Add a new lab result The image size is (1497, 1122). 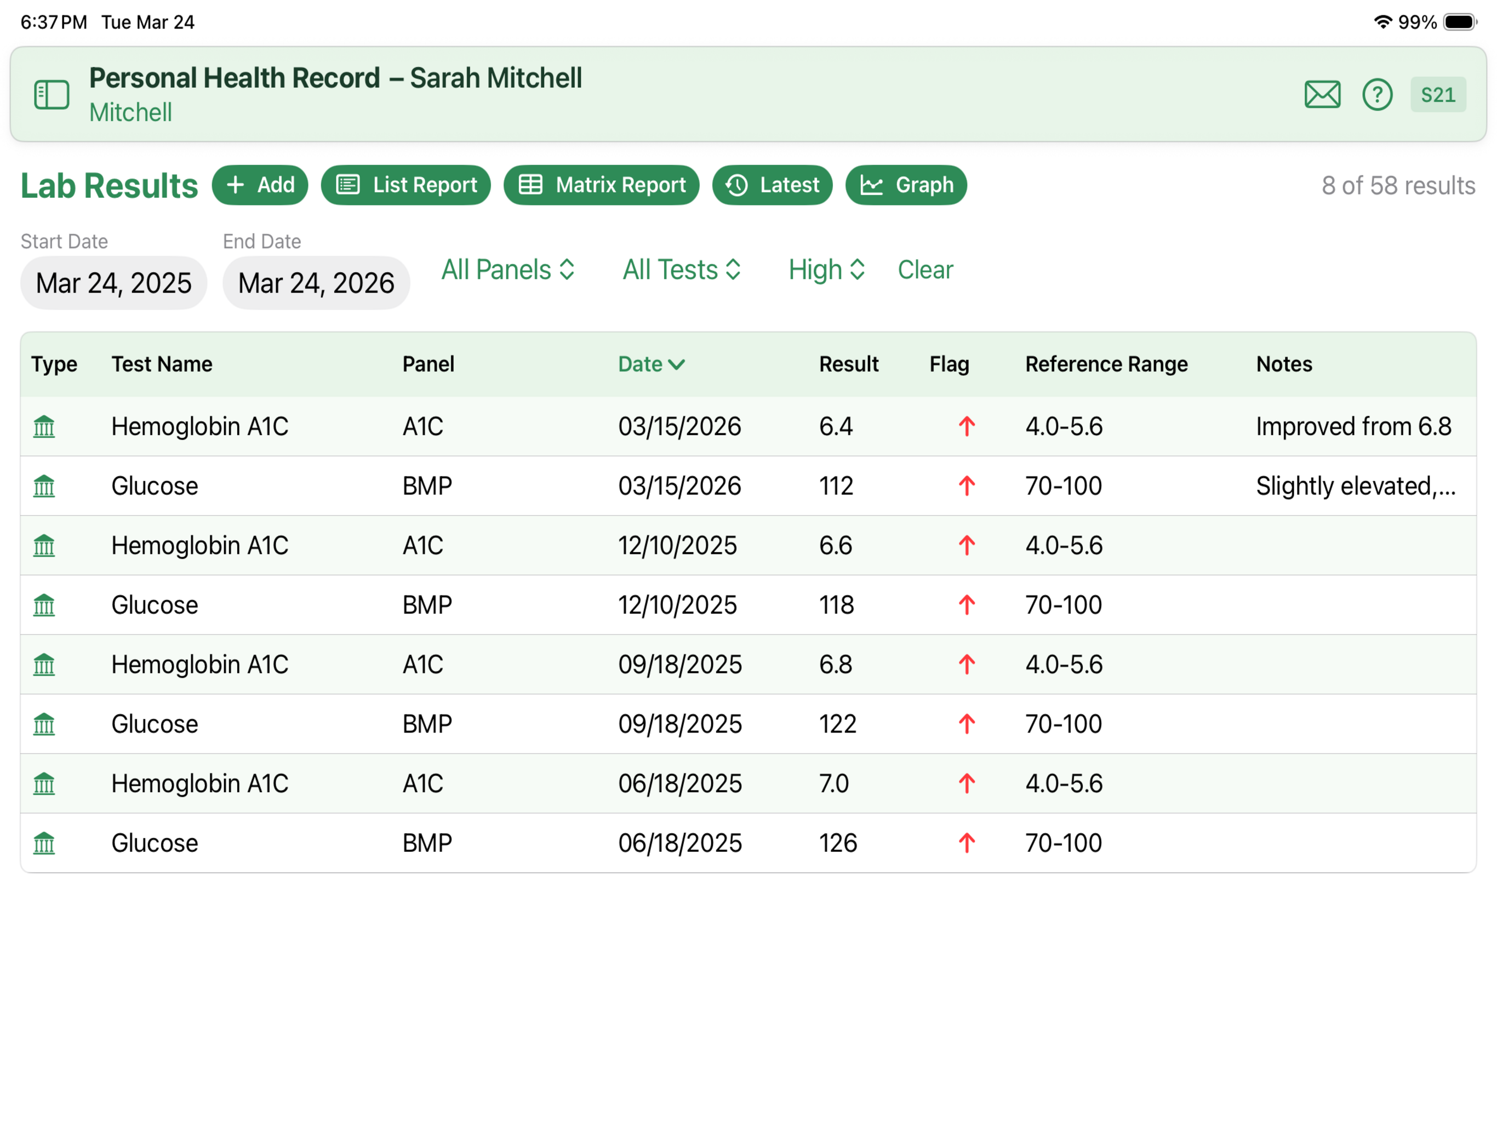tap(261, 185)
